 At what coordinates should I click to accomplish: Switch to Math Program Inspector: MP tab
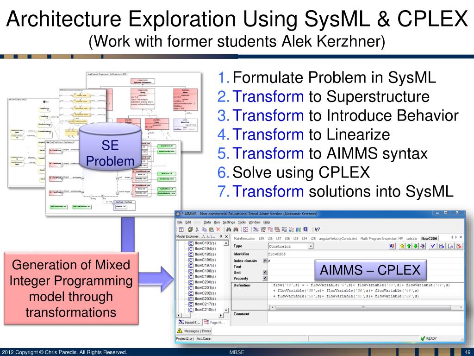coord(381,239)
